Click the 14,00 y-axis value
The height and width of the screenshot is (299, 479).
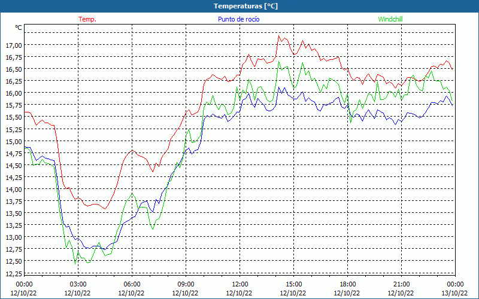tap(14, 189)
